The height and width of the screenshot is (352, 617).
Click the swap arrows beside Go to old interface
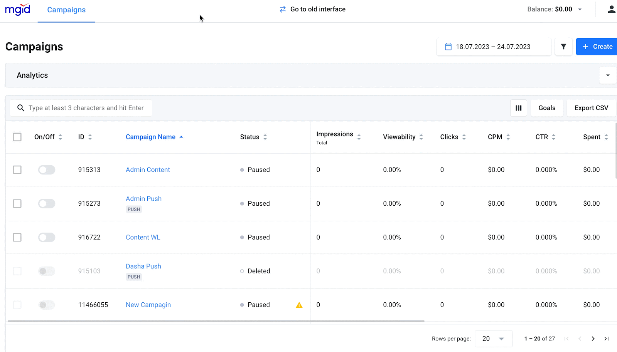click(x=283, y=9)
